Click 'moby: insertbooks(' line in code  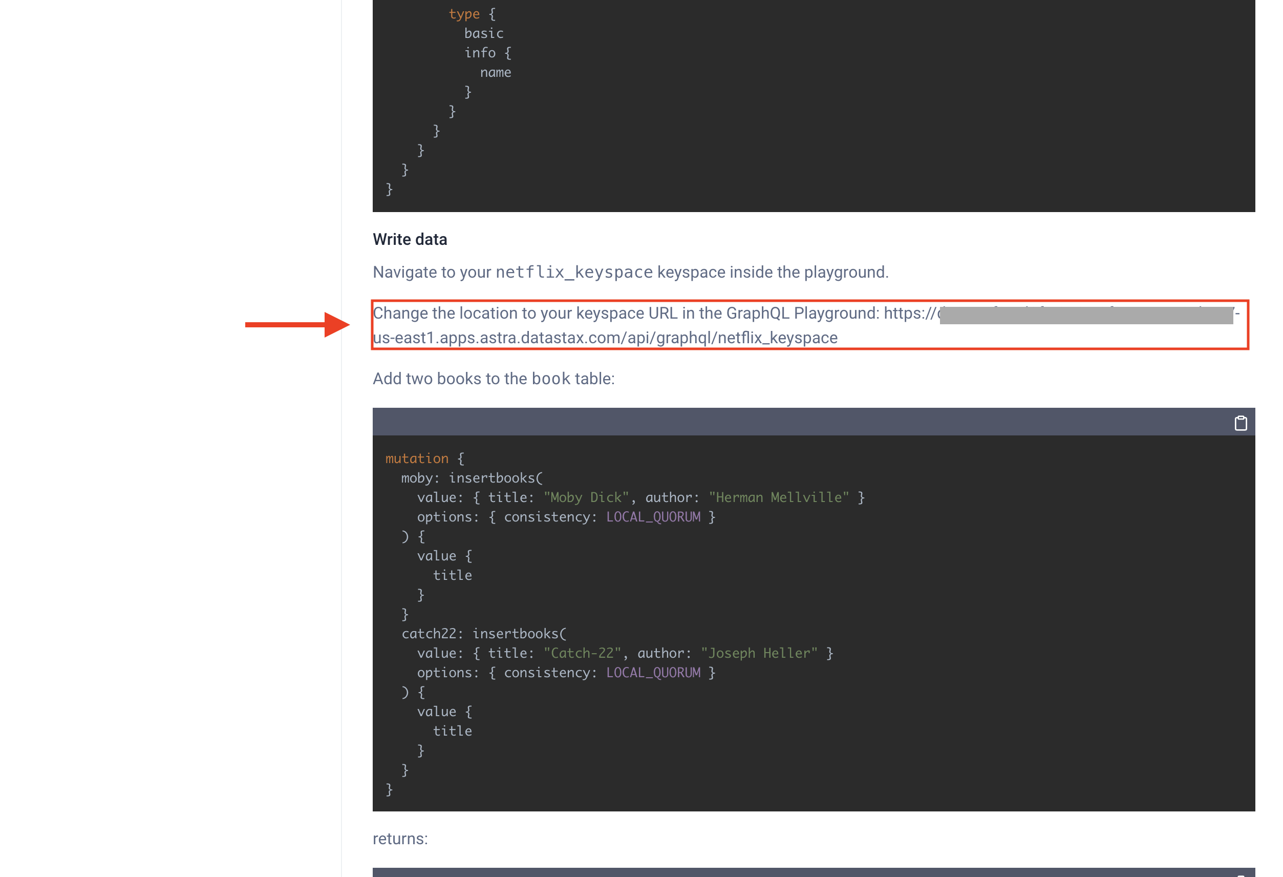tap(472, 478)
